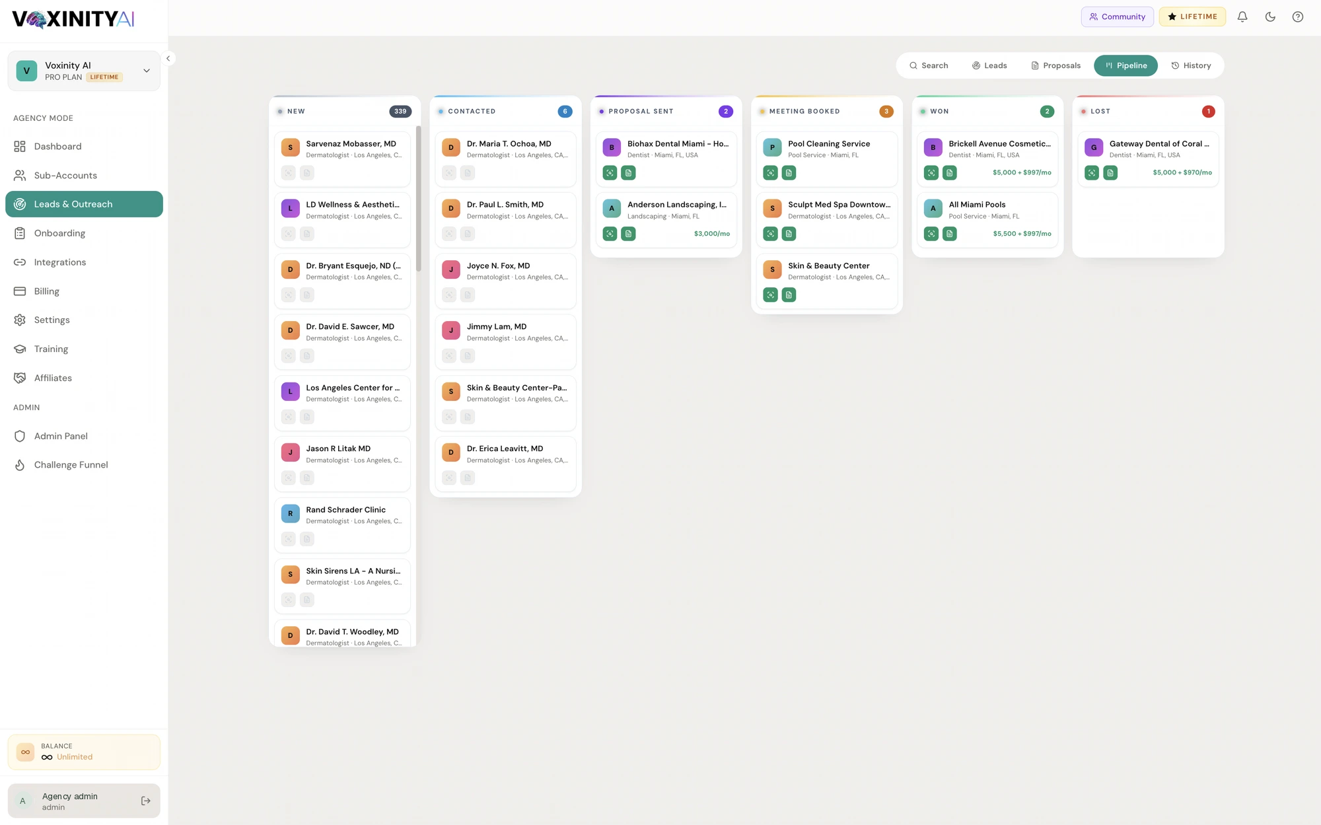The width and height of the screenshot is (1321, 825).
Task: Open the Rand Schrader Clinic lead card
Action: pyautogui.click(x=342, y=525)
